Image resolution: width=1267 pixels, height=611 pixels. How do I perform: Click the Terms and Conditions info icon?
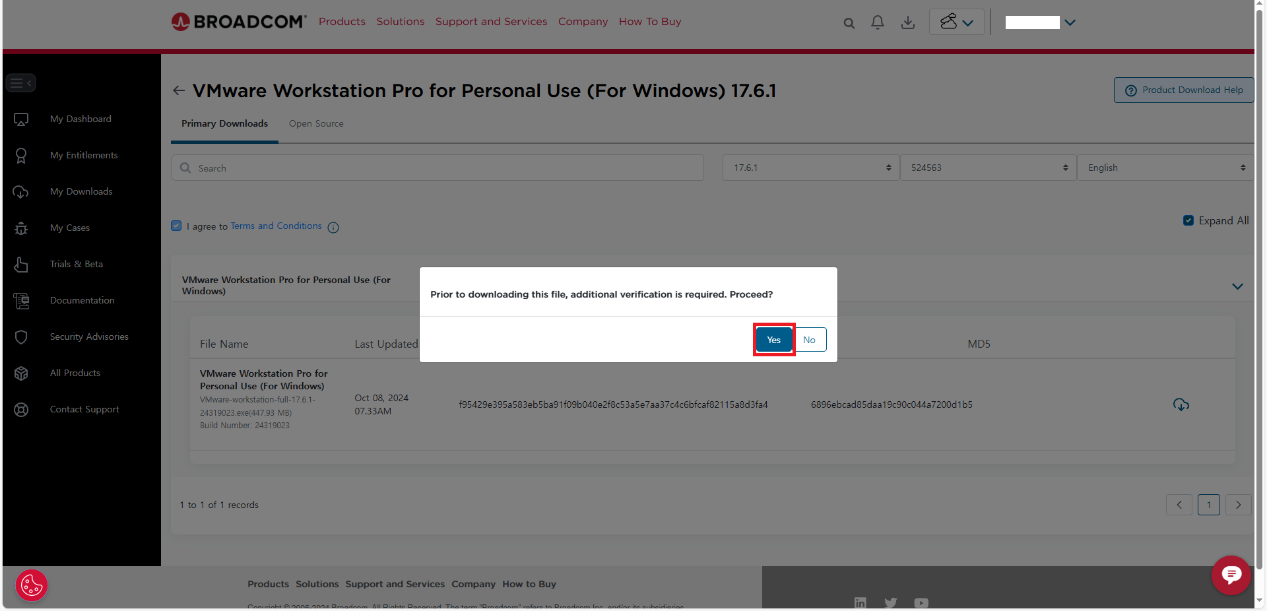(333, 228)
